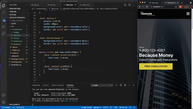The image size is (193, 109).
Task: Expand the Timeline section
Action: (13, 12)
